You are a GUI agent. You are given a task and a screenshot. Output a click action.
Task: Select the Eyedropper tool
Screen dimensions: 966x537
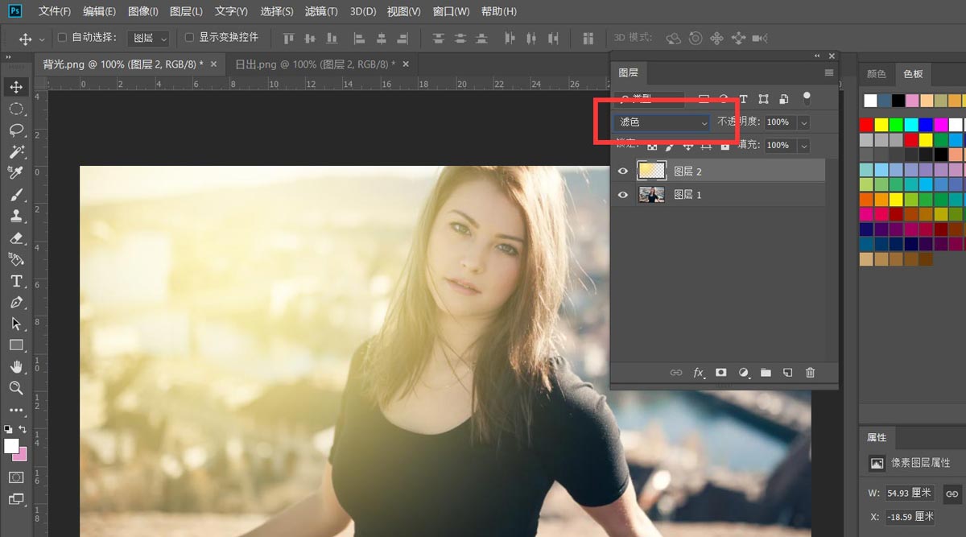pos(16,173)
